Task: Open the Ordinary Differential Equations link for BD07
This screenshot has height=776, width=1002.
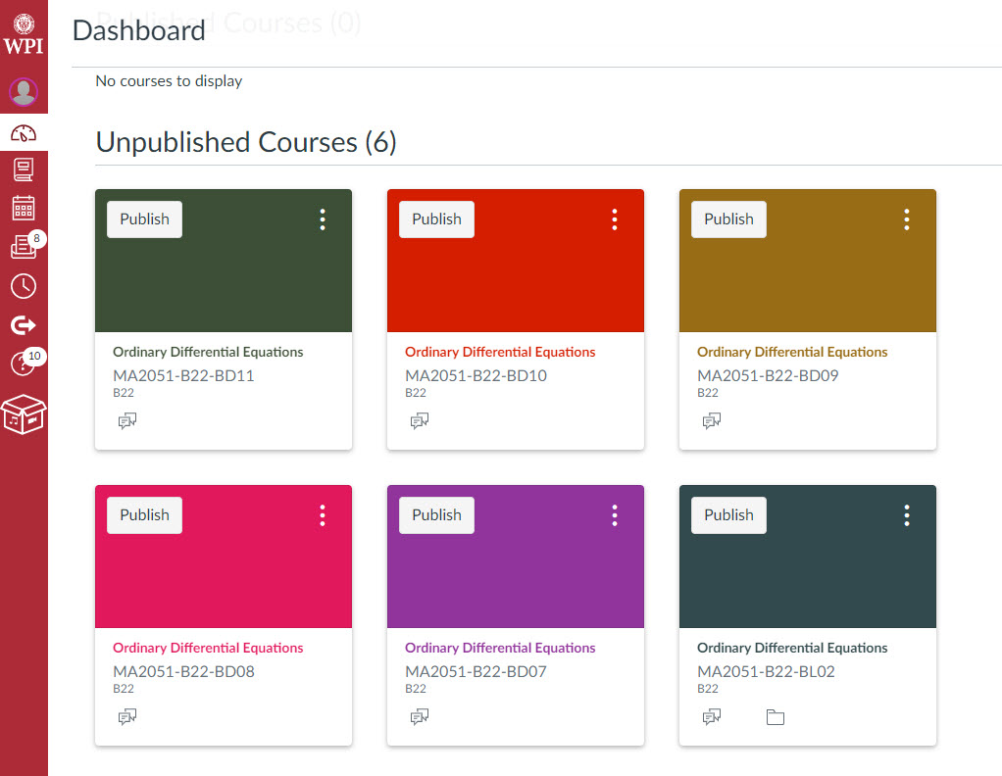Action: [x=500, y=648]
